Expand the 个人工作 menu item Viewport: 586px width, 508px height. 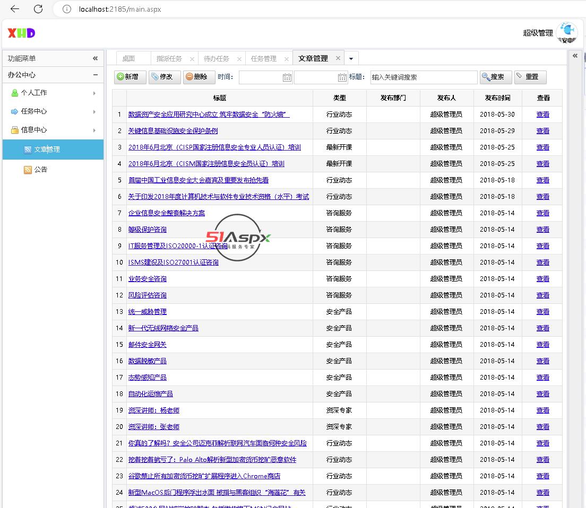point(94,93)
